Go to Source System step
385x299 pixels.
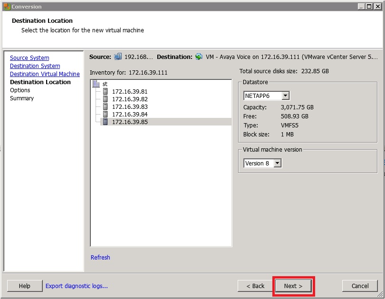click(x=29, y=58)
